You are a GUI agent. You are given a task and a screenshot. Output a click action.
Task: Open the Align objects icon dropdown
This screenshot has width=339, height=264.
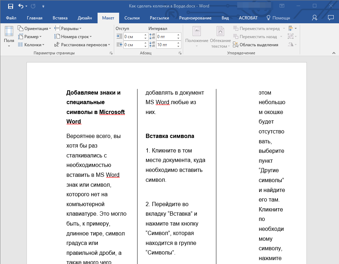point(292,29)
